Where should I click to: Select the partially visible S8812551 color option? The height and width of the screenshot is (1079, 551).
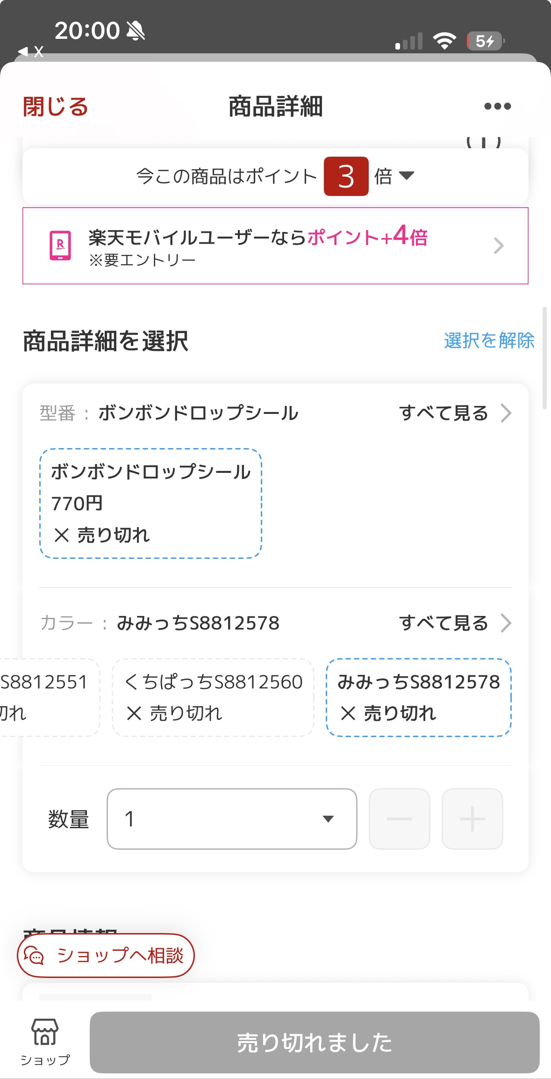pos(47,697)
